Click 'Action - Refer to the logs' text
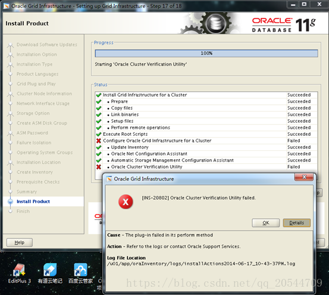329x295 pixels. pos(174,247)
